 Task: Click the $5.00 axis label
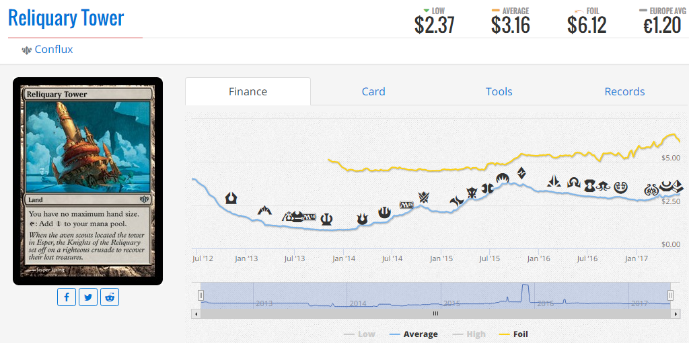[x=669, y=158]
